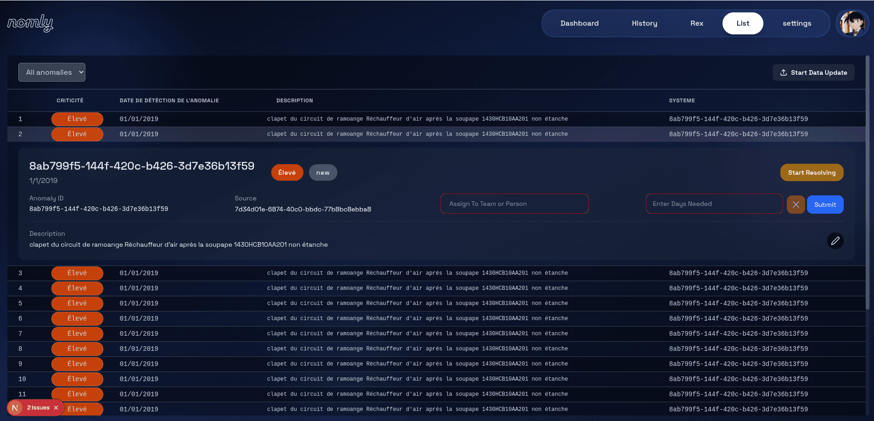Switch to the Dashboard tab
The height and width of the screenshot is (421, 874).
[x=579, y=23]
